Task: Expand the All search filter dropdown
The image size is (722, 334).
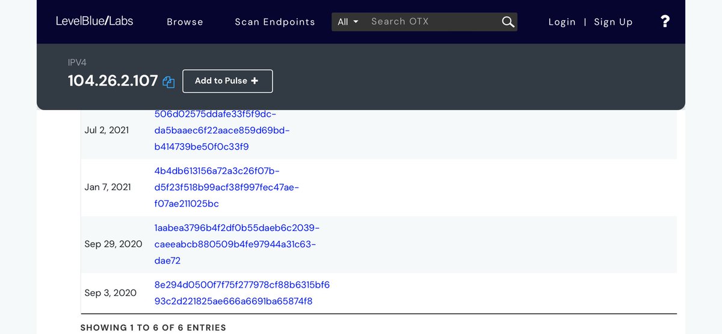Action: (348, 22)
